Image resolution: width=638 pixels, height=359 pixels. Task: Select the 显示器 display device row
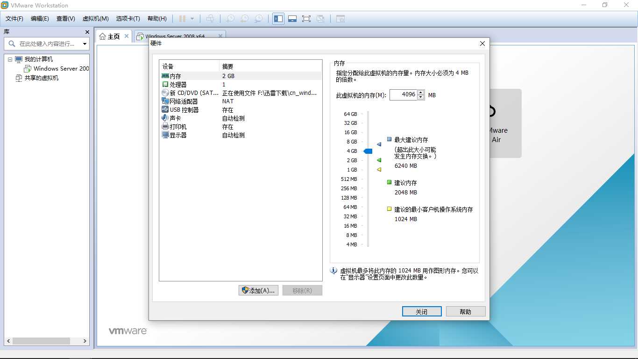click(x=241, y=135)
